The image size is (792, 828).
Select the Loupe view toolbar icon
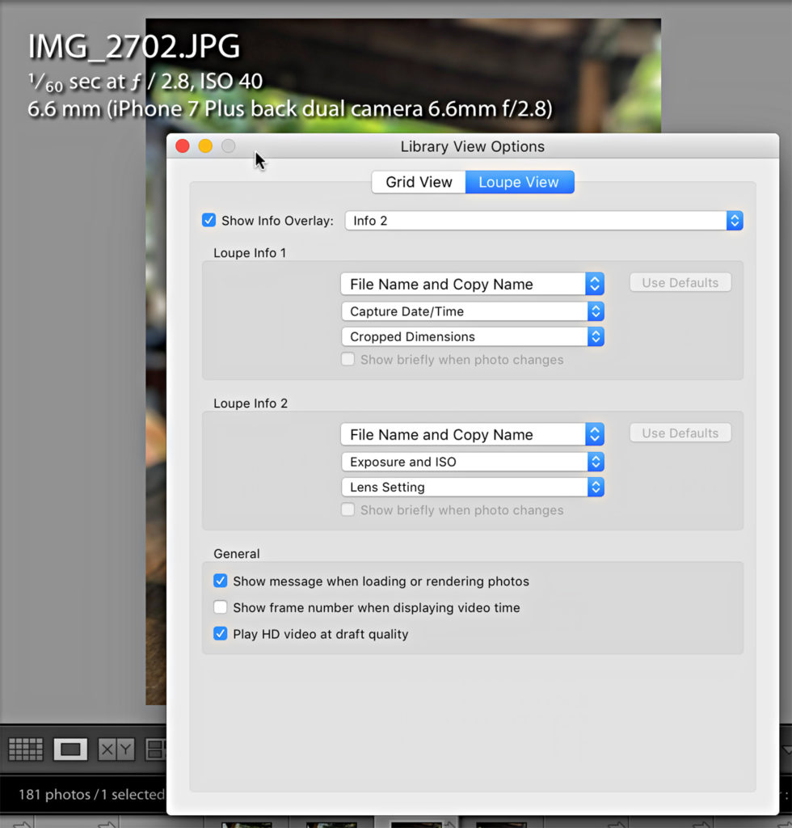70,749
